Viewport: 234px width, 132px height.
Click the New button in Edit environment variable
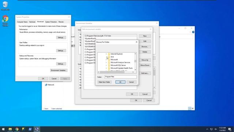[x=145, y=36]
